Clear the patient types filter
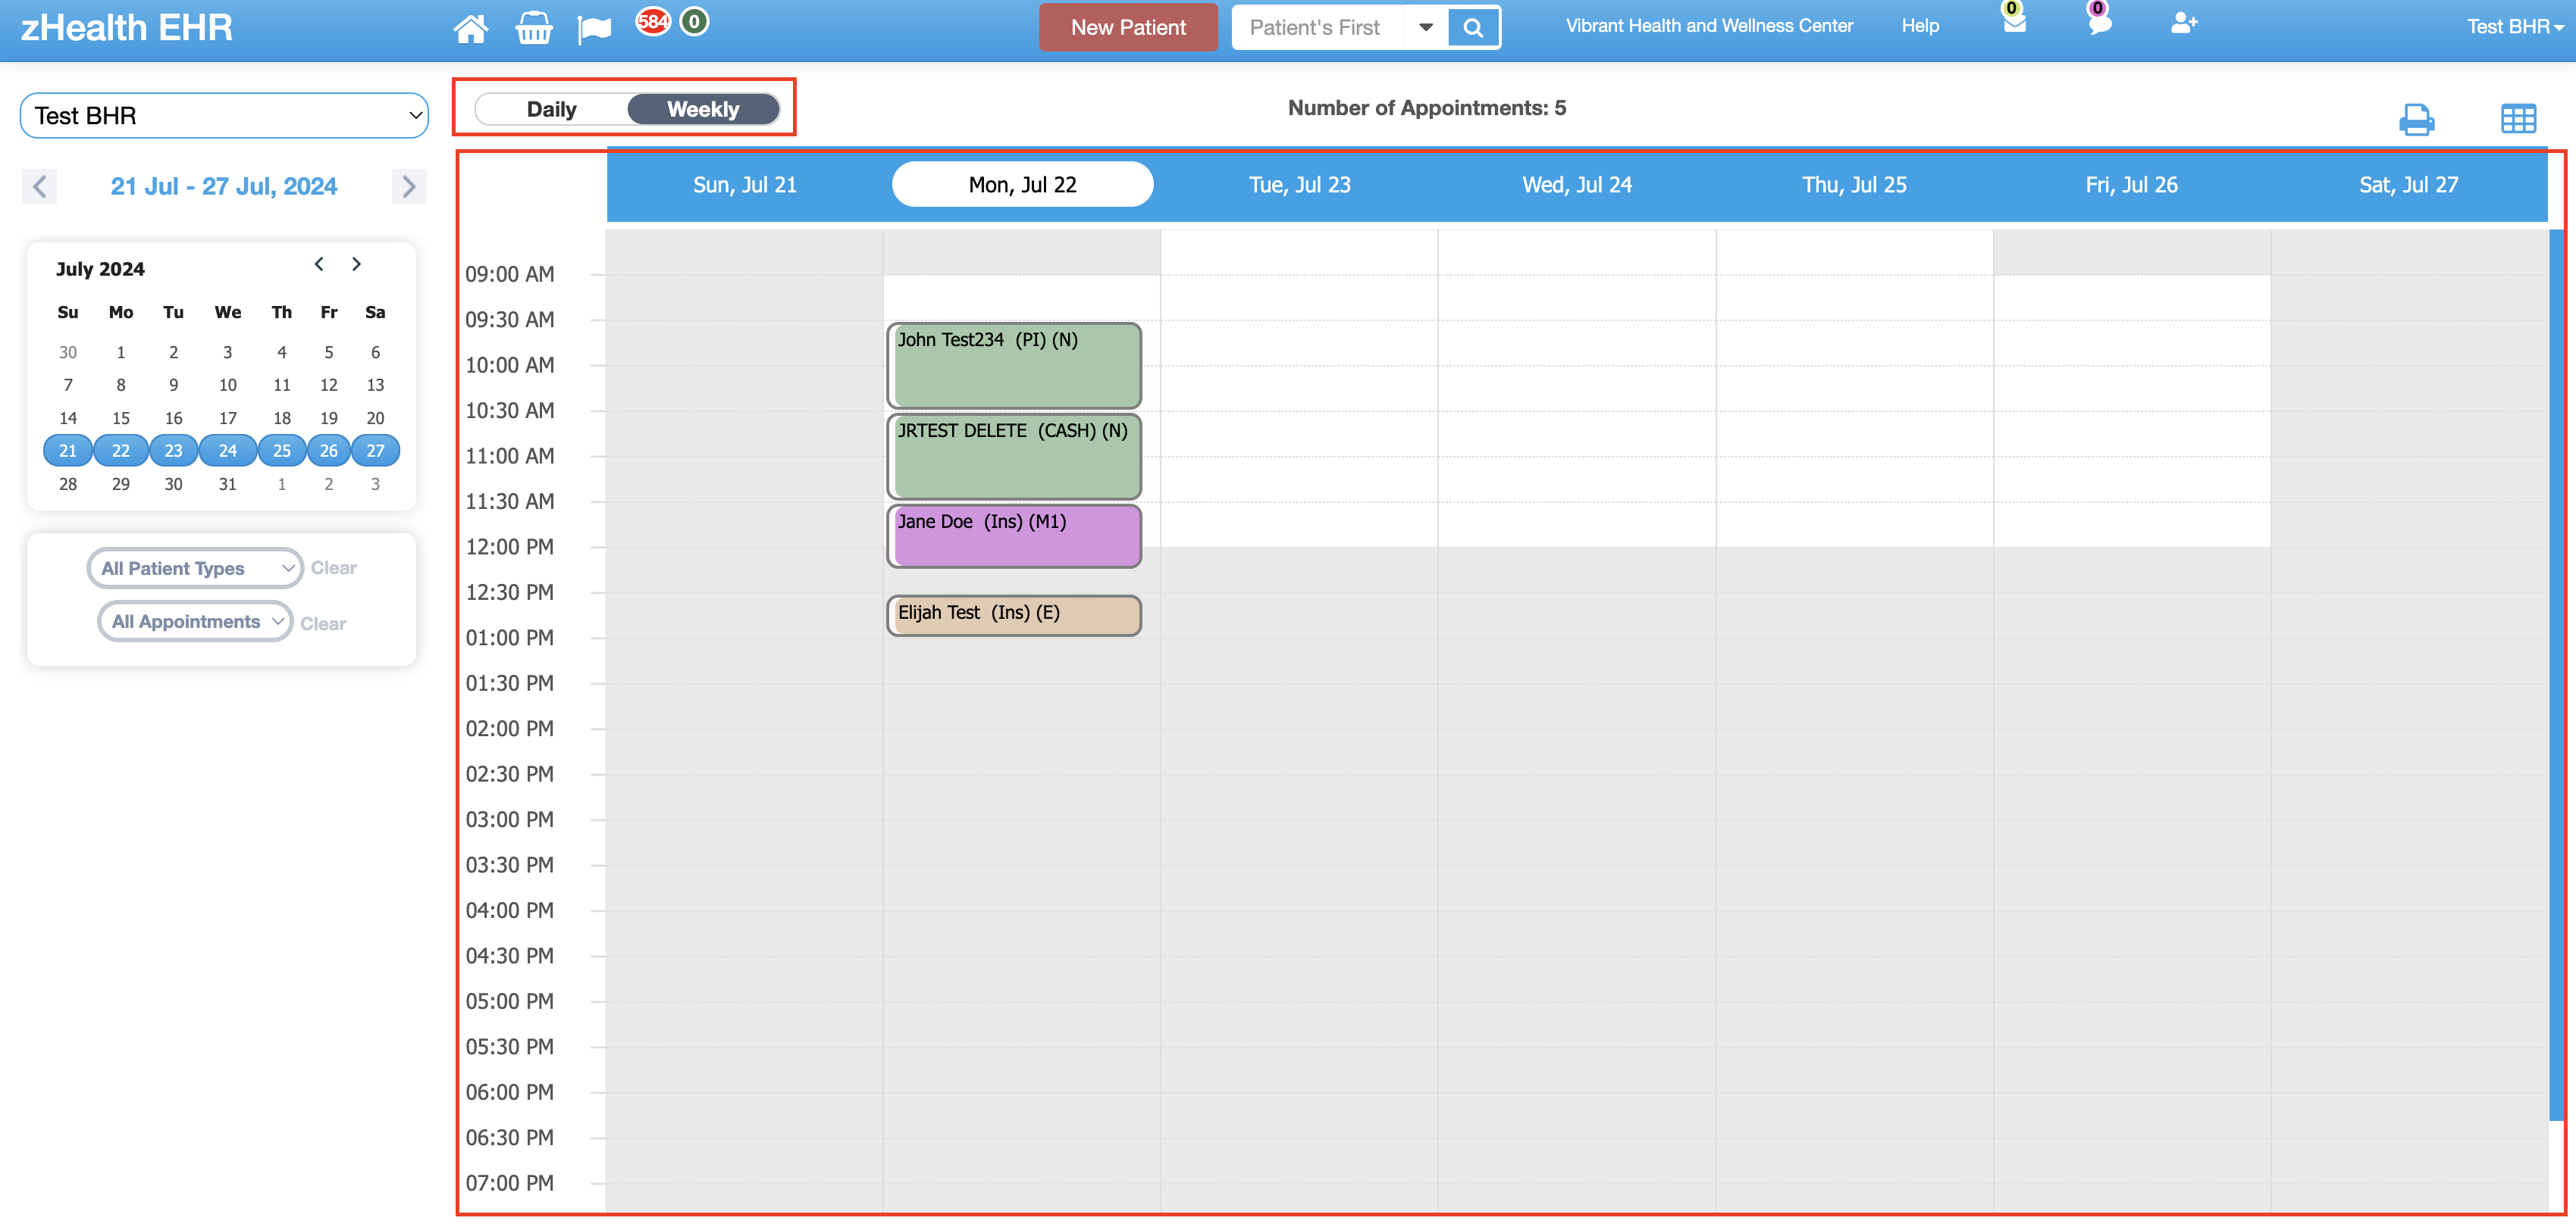This screenshot has height=1227, width=2576. click(x=334, y=567)
